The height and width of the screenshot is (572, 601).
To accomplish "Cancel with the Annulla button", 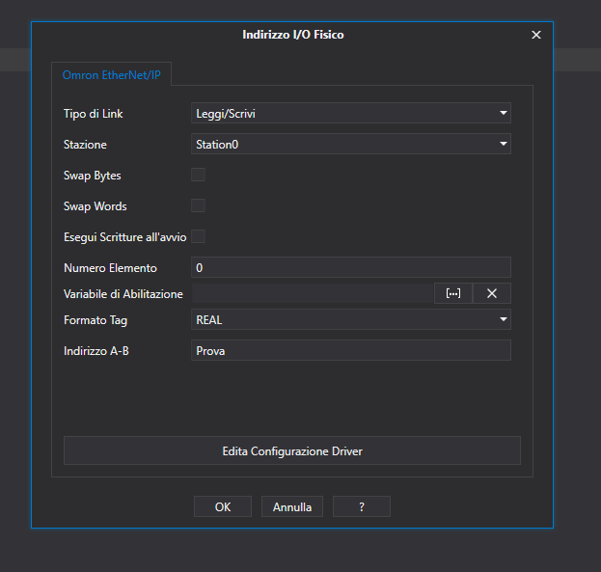I will (292, 506).
